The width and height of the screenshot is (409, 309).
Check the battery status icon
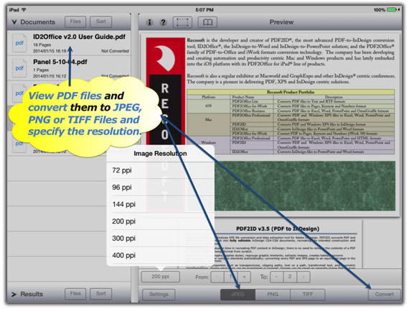(x=392, y=9)
